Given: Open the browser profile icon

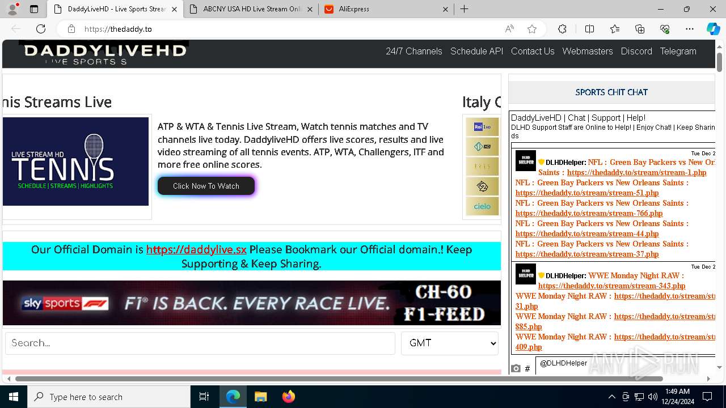Looking at the screenshot, I should click(12, 9).
